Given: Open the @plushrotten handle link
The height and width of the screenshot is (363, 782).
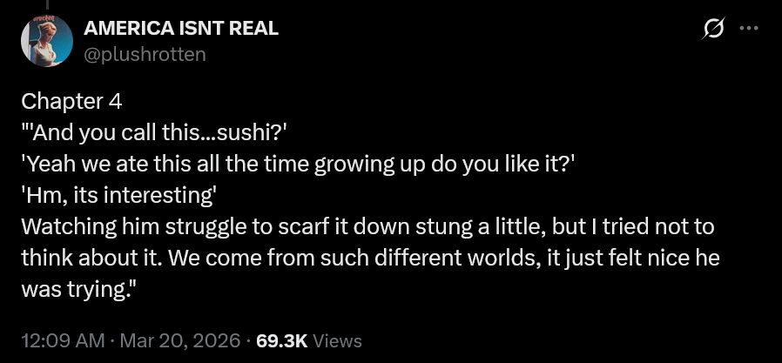Looking at the screenshot, I should 145,54.
